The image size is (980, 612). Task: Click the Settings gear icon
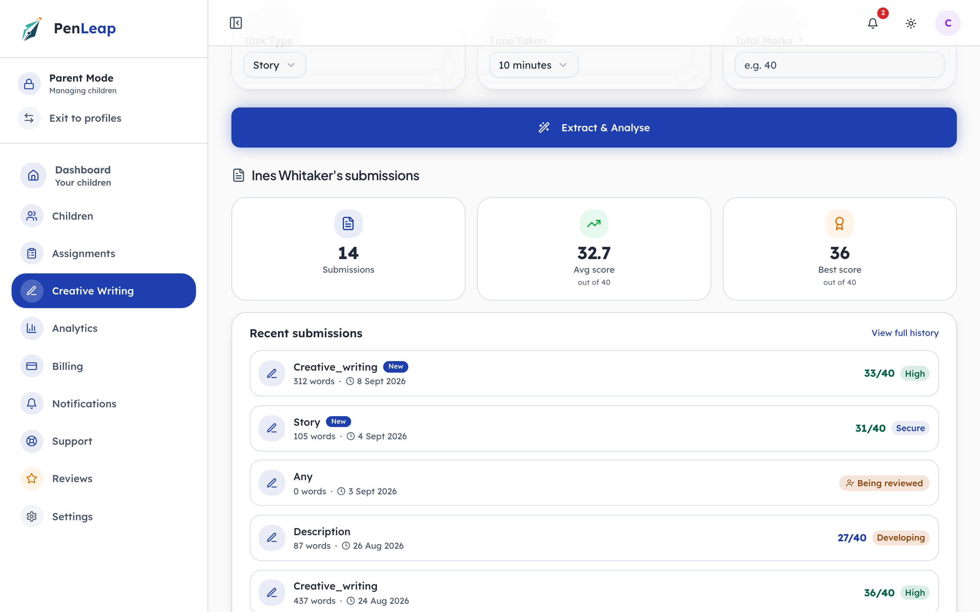(32, 516)
